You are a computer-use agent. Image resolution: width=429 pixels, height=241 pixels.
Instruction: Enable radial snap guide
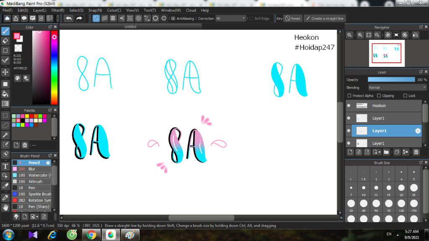[x=130, y=18]
